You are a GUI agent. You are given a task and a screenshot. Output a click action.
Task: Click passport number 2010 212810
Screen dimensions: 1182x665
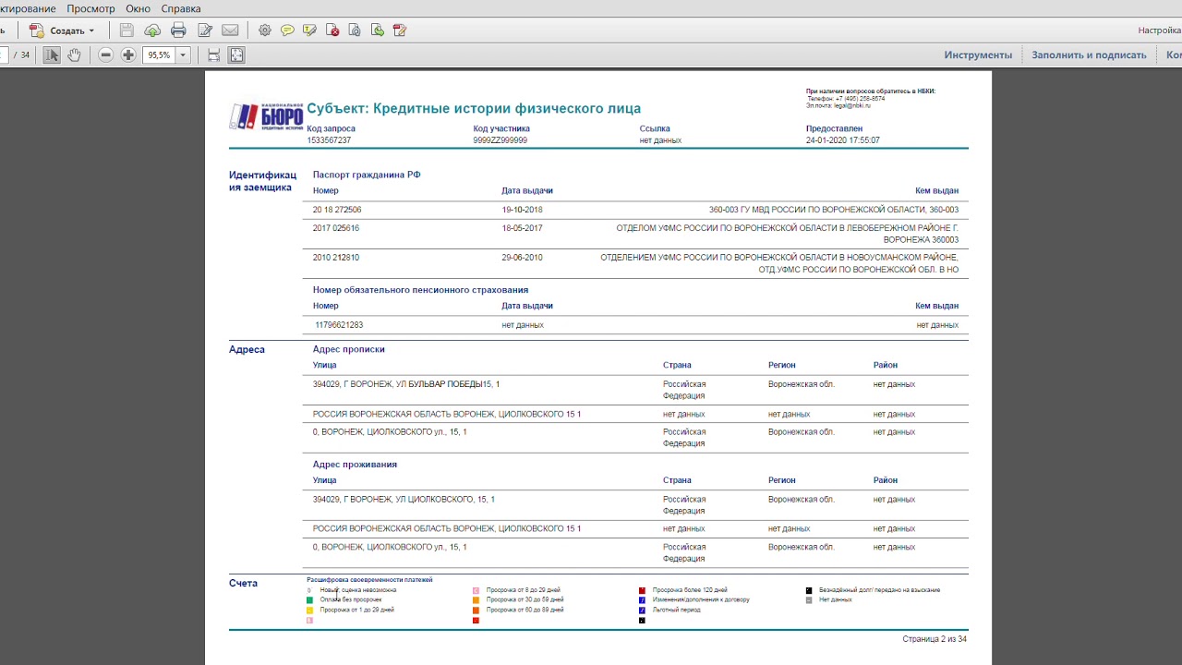[336, 258]
